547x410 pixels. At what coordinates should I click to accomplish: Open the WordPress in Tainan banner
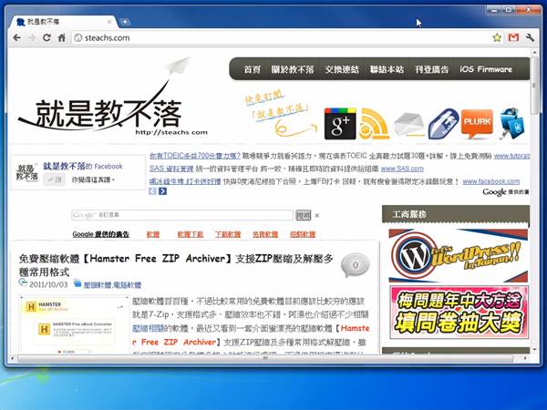coord(459,255)
